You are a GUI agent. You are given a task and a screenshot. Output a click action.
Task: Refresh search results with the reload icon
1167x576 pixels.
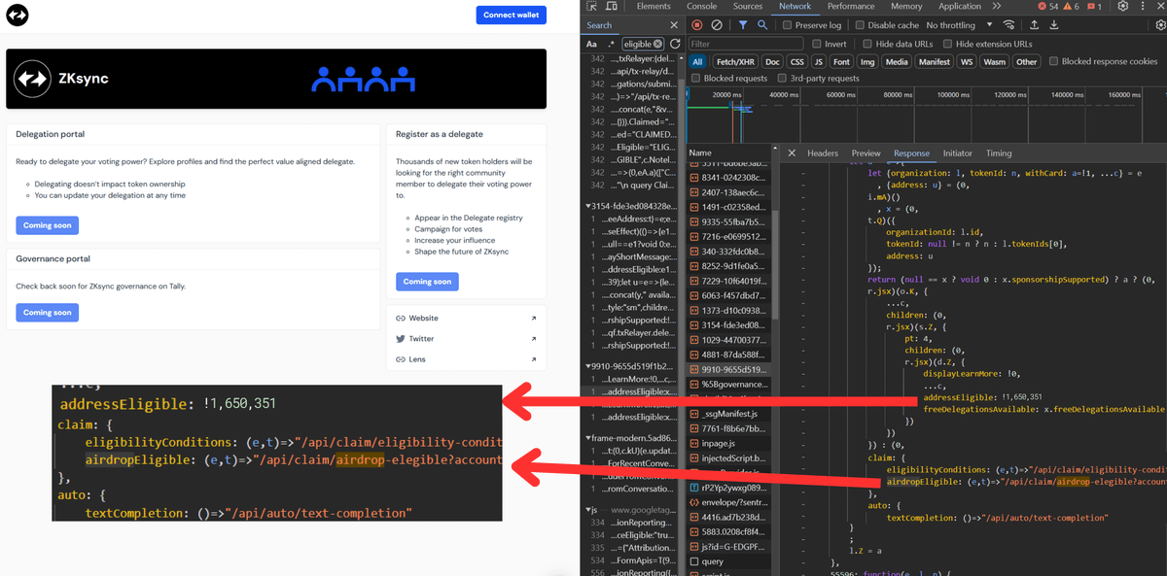tap(676, 43)
